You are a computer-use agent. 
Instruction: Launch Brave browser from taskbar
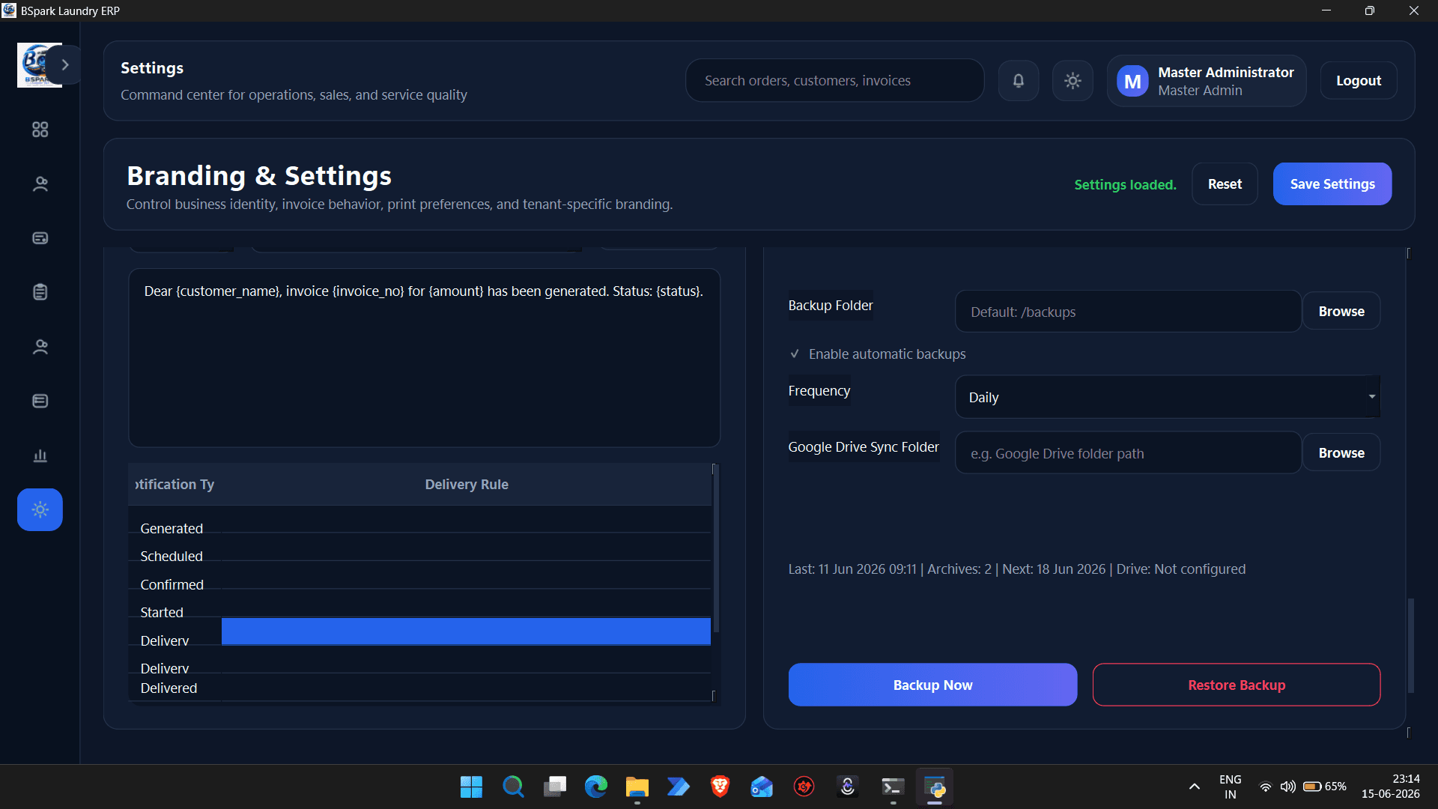tap(720, 787)
